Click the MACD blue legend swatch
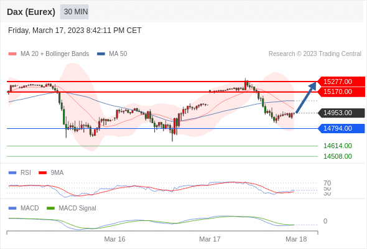 point(12,209)
